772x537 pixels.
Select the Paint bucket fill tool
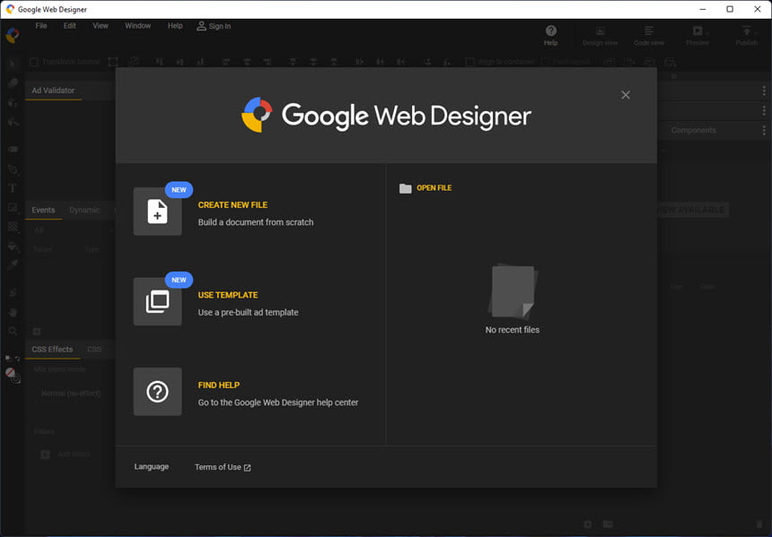click(x=13, y=246)
